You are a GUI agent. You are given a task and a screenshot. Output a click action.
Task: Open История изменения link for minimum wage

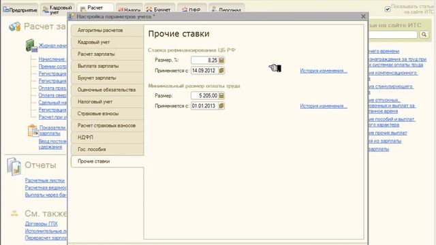(324, 106)
